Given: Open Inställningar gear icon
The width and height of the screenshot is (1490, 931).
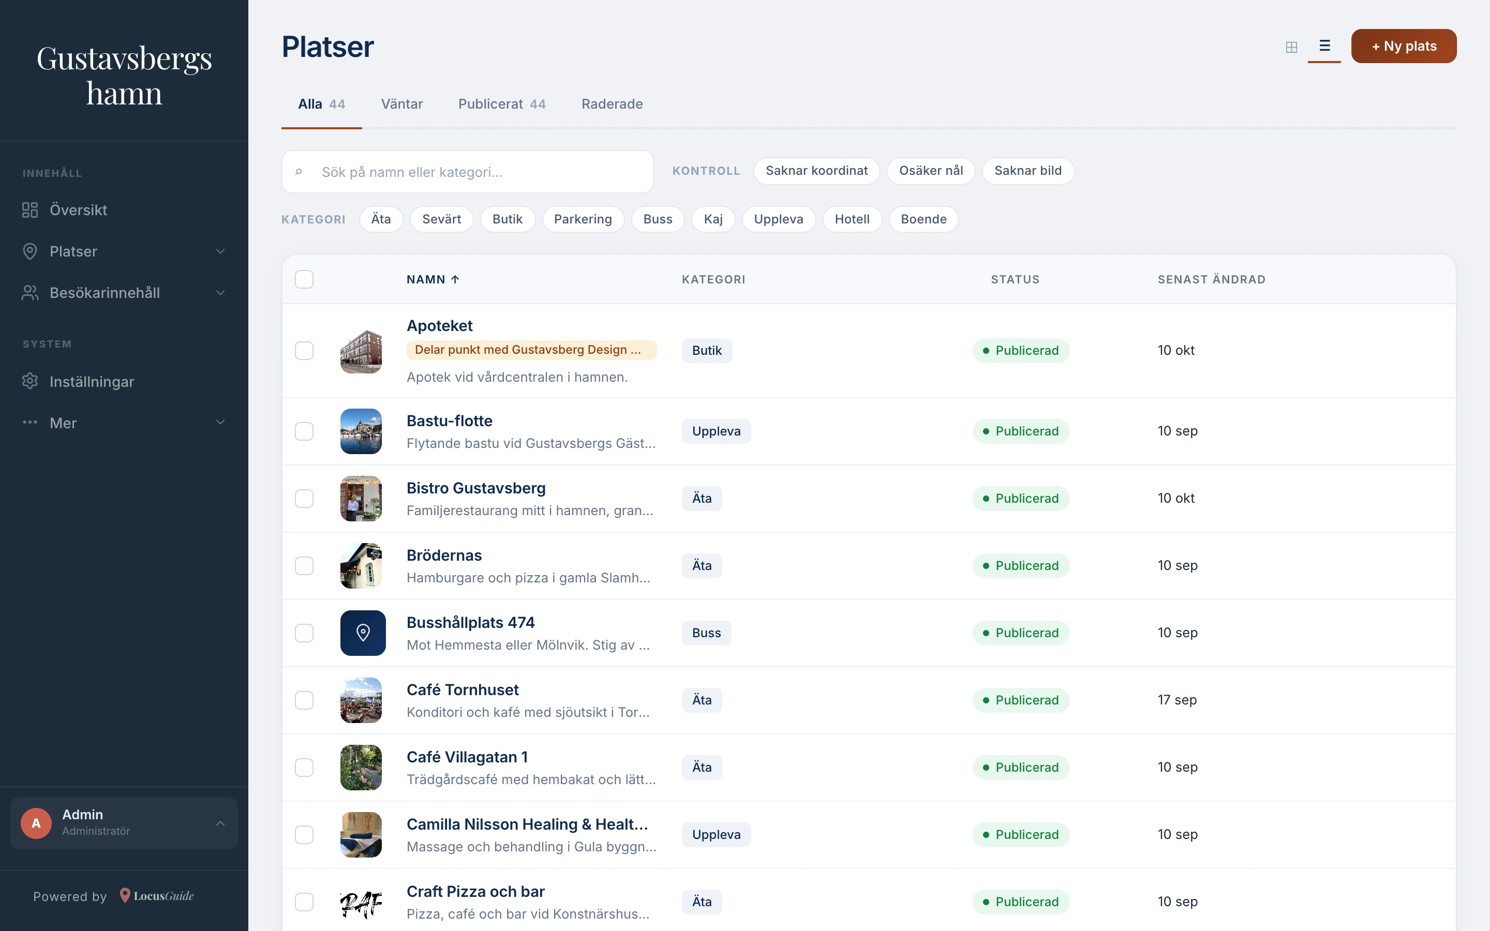Looking at the screenshot, I should (30, 381).
